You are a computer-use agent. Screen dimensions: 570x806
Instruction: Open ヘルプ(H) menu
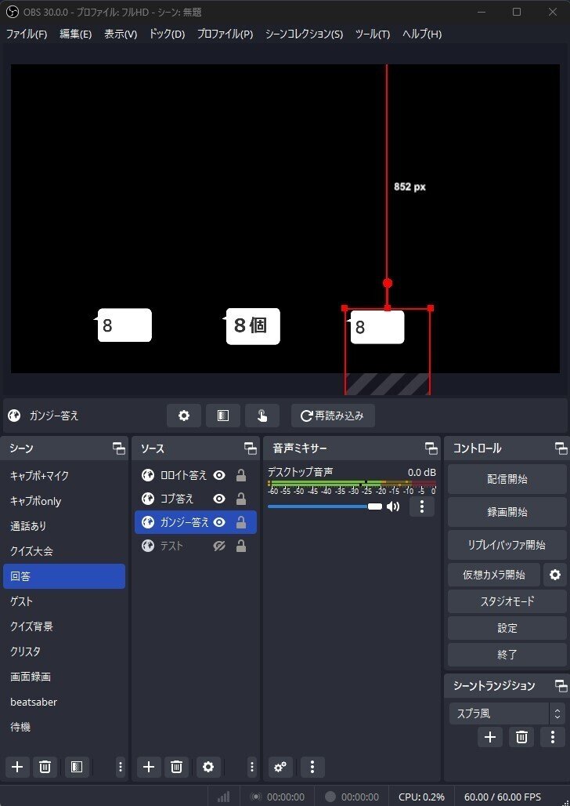point(422,34)
